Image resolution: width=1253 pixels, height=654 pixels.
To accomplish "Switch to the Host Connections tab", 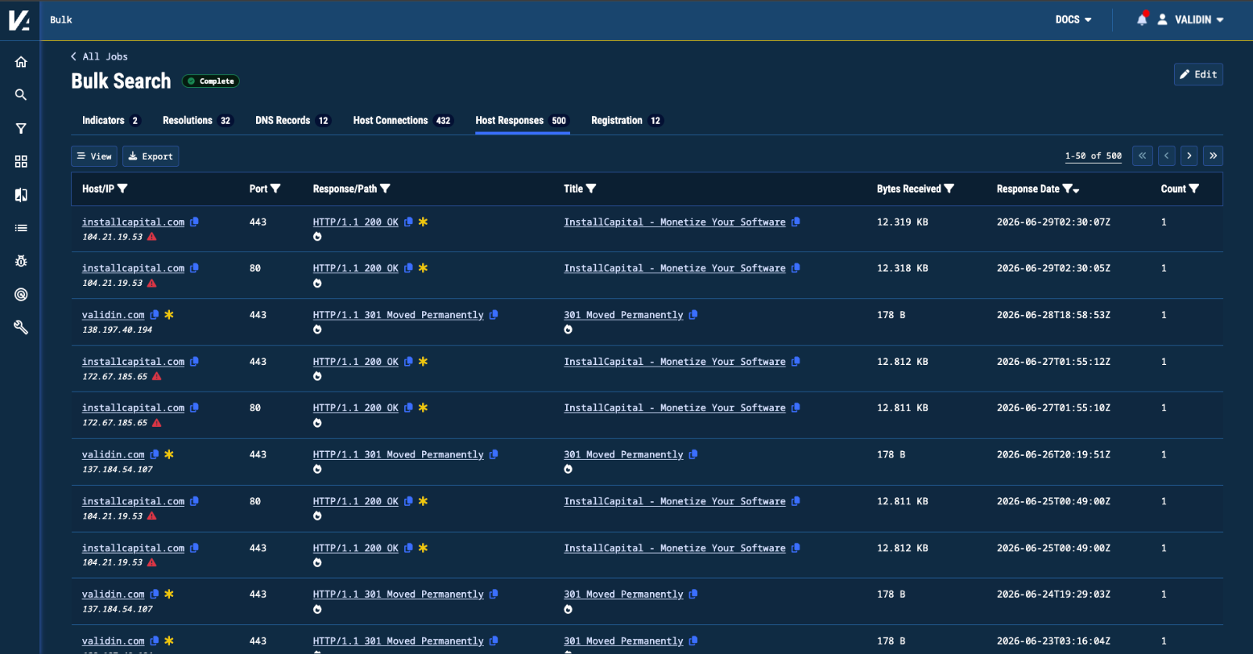I will (403, 121).
